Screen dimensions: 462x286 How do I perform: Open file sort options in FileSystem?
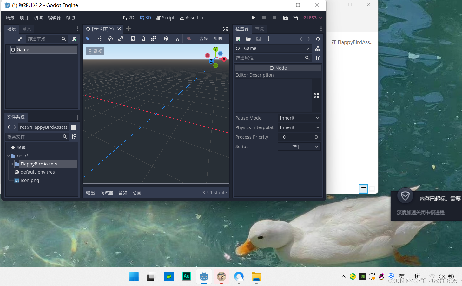[74, 137]
